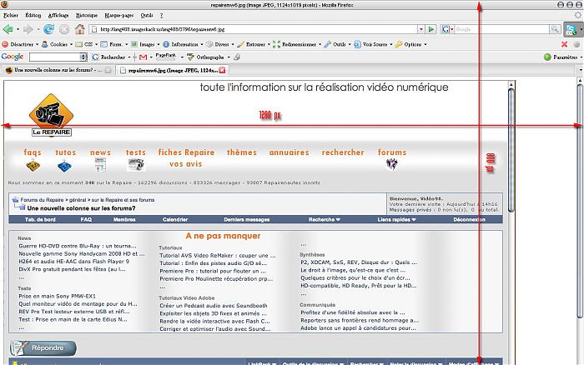Open the Édition menu
The width and height of the screenshot is (584, 365).
pos(33,15)
